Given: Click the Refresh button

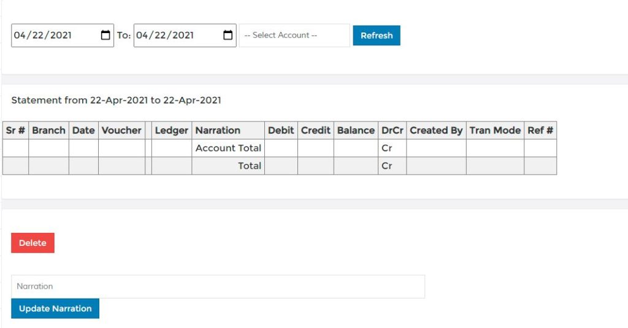Looking at the screenshot, I should tap(376, 35).
